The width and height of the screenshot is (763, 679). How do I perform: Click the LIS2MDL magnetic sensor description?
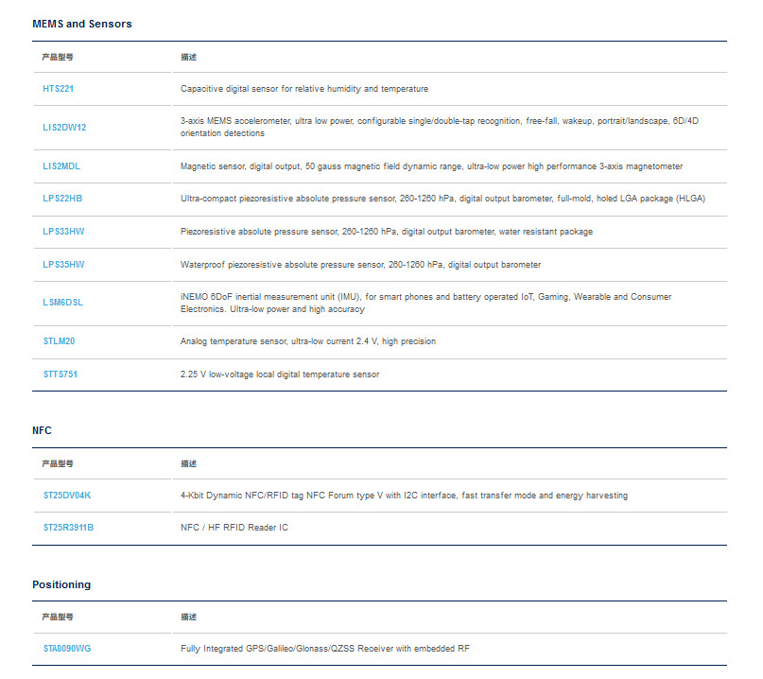click(431, 166)
